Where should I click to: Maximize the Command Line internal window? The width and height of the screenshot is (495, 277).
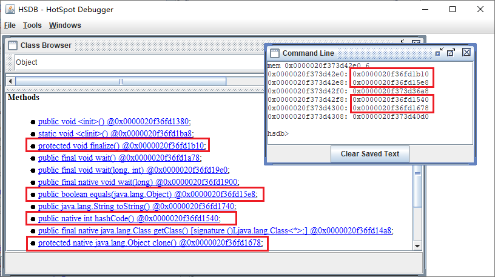pyautogui.click(x=451, y=52)
